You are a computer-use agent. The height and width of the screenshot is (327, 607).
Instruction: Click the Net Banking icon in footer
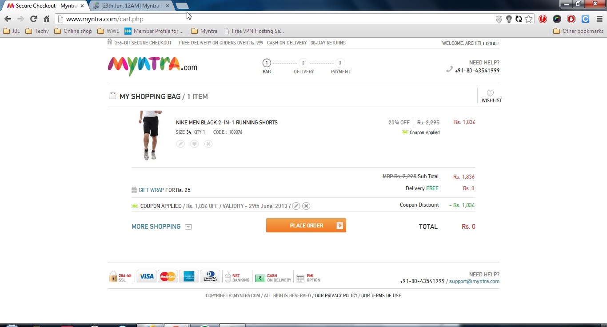point(228,277)
